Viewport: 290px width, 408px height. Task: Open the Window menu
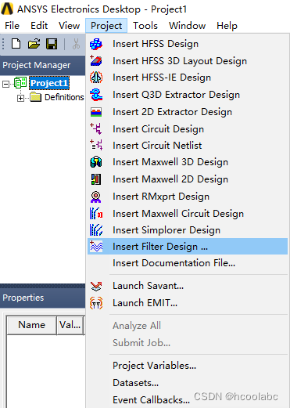click(187, 26)
